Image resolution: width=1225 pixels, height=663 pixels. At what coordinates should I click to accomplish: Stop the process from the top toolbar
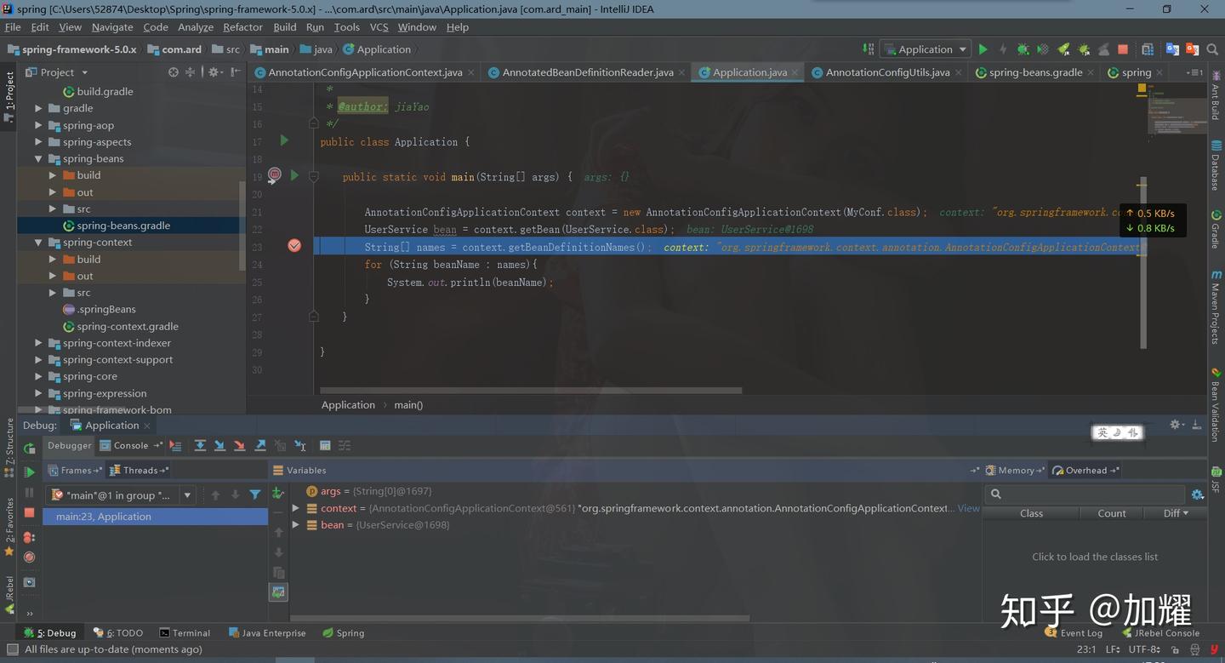pos(1123,49)
